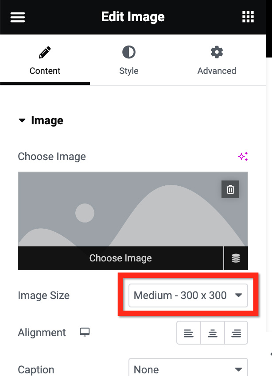Open AI image tools via sparkles icon
The image size is (272, 376).
tap(243, 157)
